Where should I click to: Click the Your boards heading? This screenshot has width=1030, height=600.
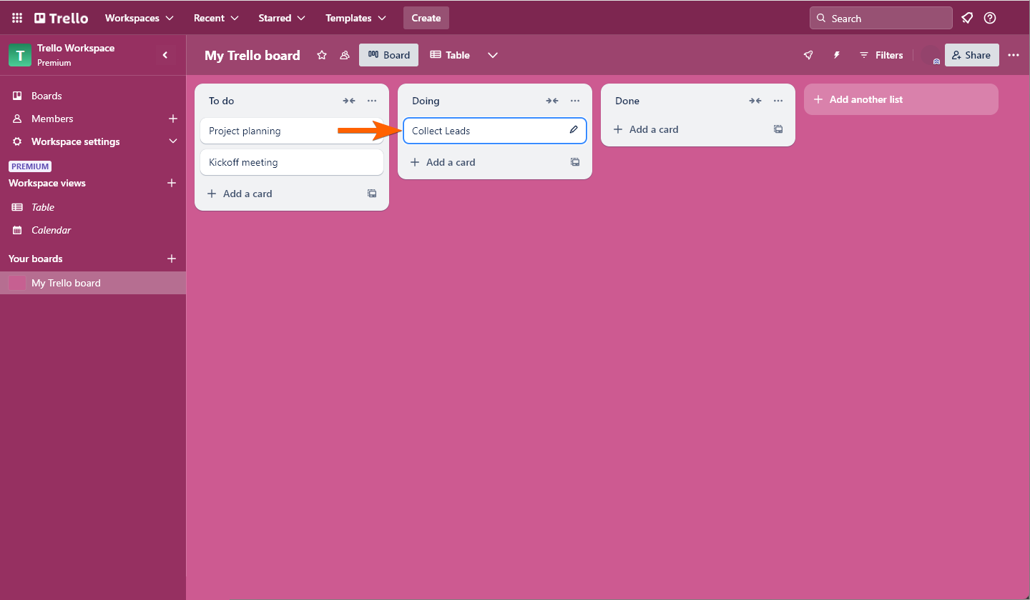pos(36,259)
